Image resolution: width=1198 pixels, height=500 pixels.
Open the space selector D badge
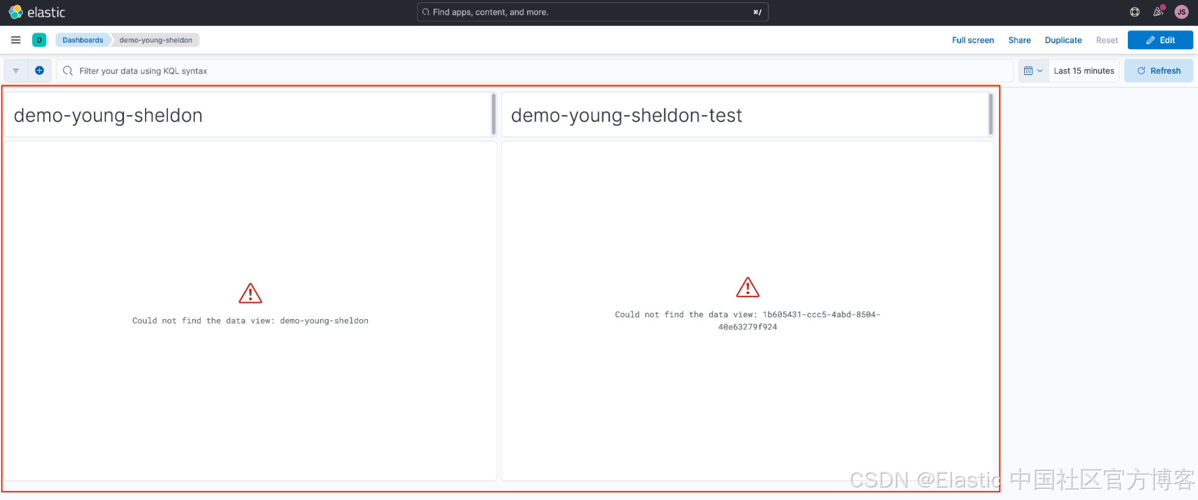(39, 40)
